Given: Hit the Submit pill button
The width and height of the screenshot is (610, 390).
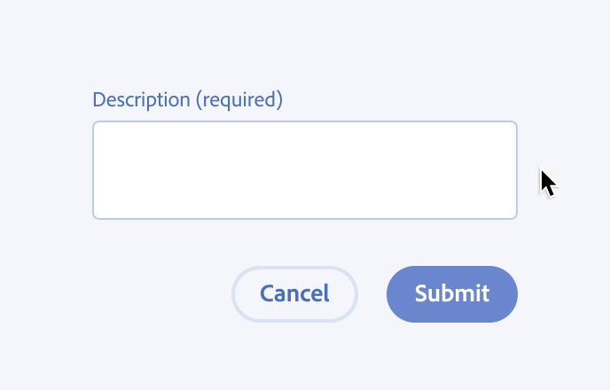Looking at the screenshot, I should [x=451, y=293].
